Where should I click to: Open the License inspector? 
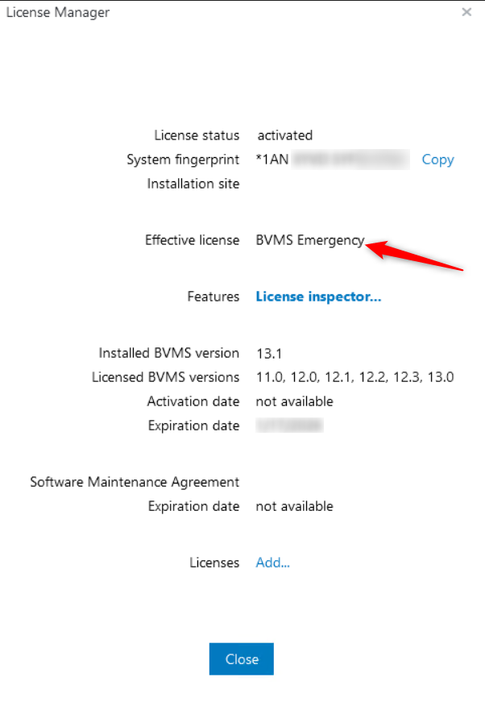(x=317, y=297)
